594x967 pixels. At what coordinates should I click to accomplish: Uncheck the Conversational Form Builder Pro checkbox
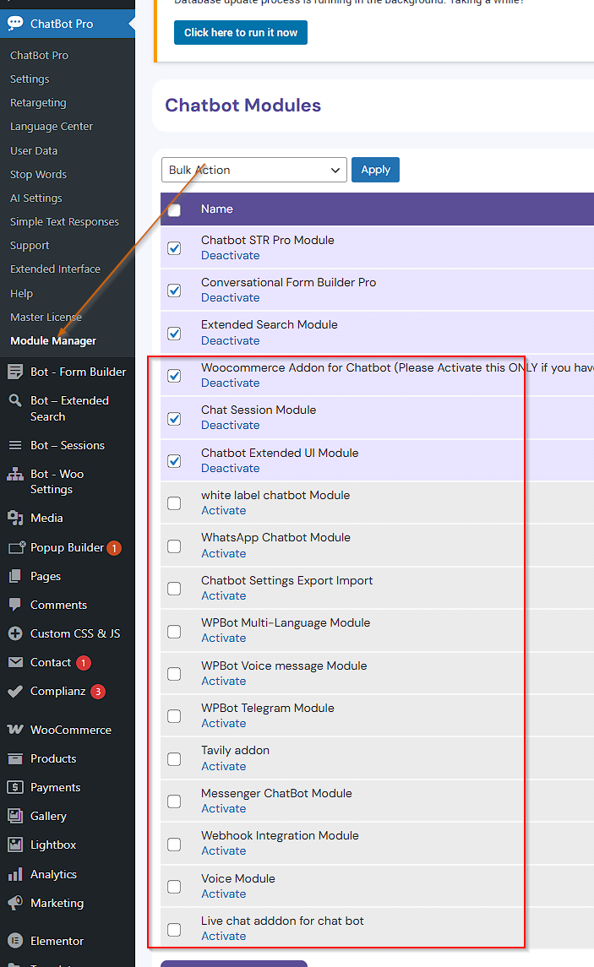[x=174, y=291]
